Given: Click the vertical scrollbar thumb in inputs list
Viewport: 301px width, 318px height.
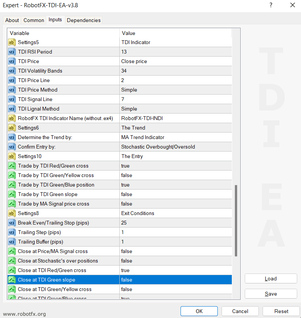Looking at the screenshot, I should [x=236, y=221].
